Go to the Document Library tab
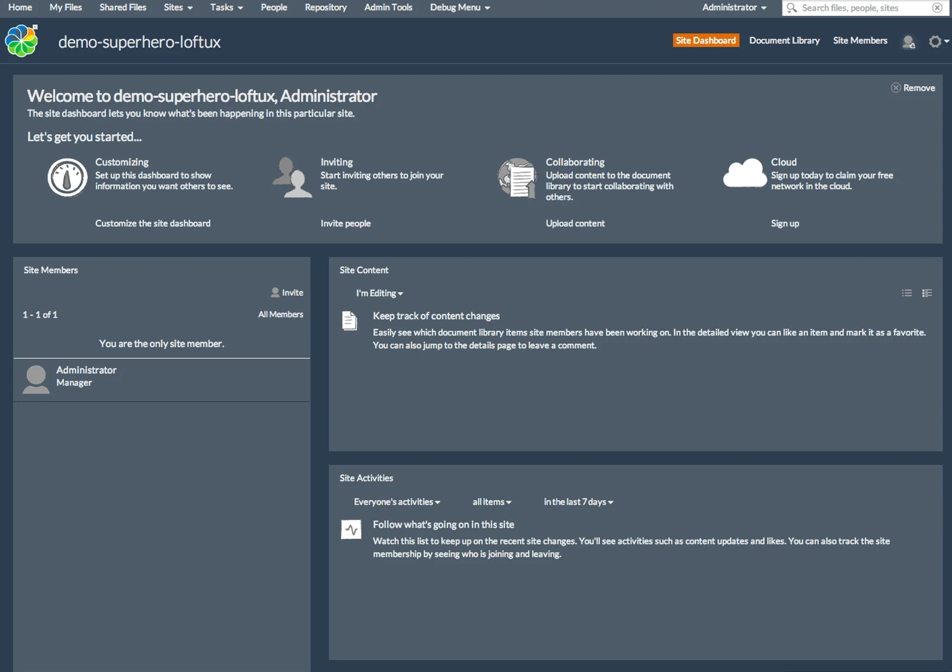952x672 pixels. click(x=784, y=40)
